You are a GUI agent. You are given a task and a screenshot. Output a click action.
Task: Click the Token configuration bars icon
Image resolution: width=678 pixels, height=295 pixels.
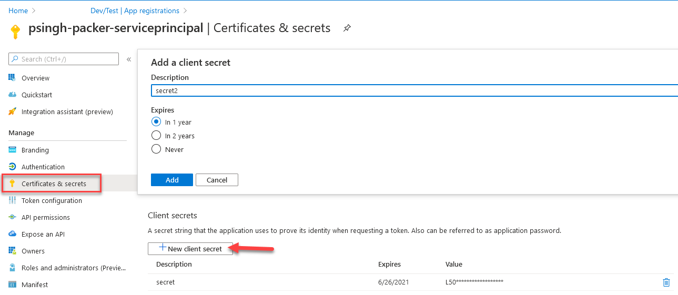tap(12, 200)
